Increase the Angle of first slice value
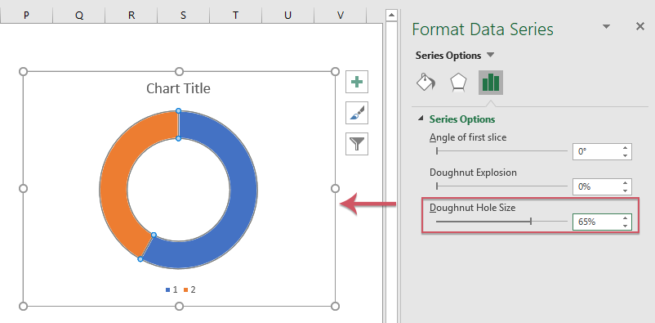Image resolution: width=655 pixels, height=323 pixels. pyautogui.click(x=625, y=148)
